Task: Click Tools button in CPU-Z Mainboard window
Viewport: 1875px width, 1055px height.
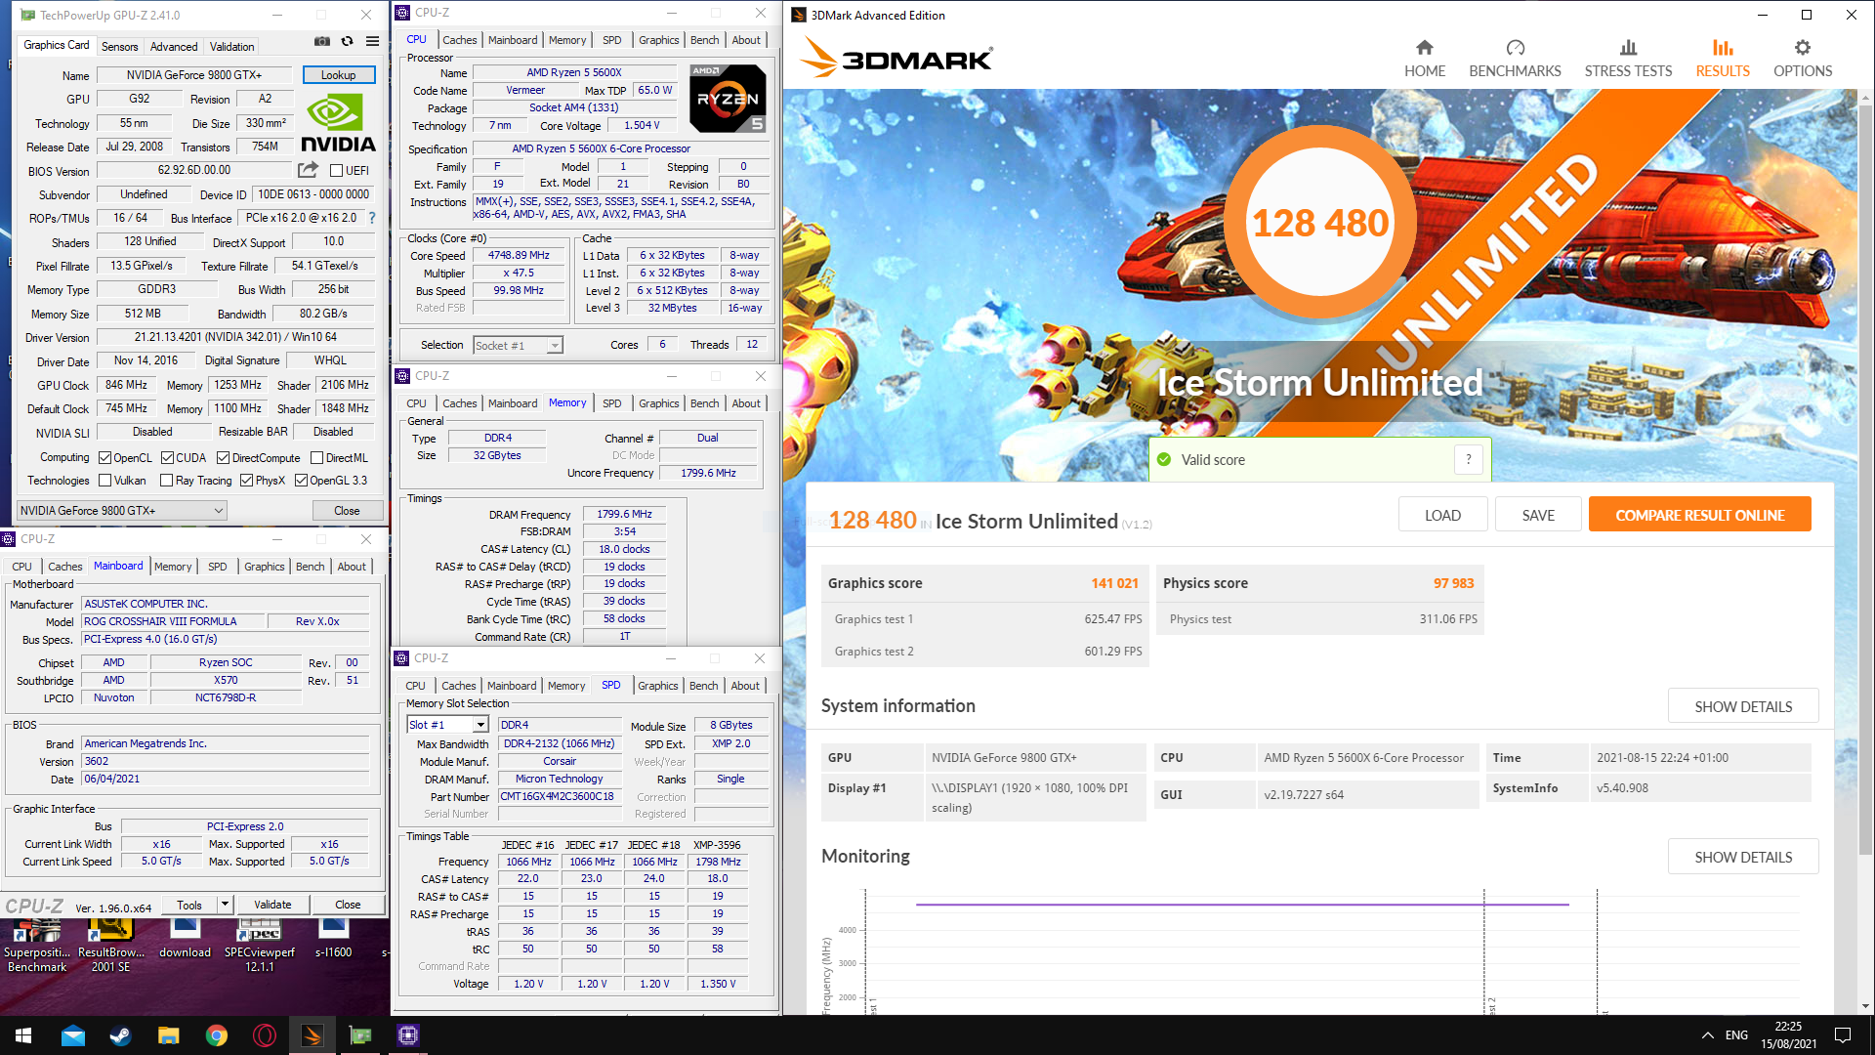Action: point(189,905)
